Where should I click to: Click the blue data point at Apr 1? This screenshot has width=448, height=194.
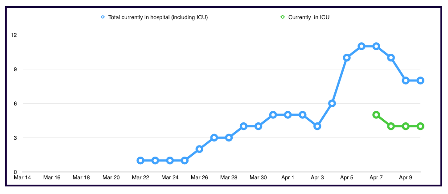coord(288,115)
